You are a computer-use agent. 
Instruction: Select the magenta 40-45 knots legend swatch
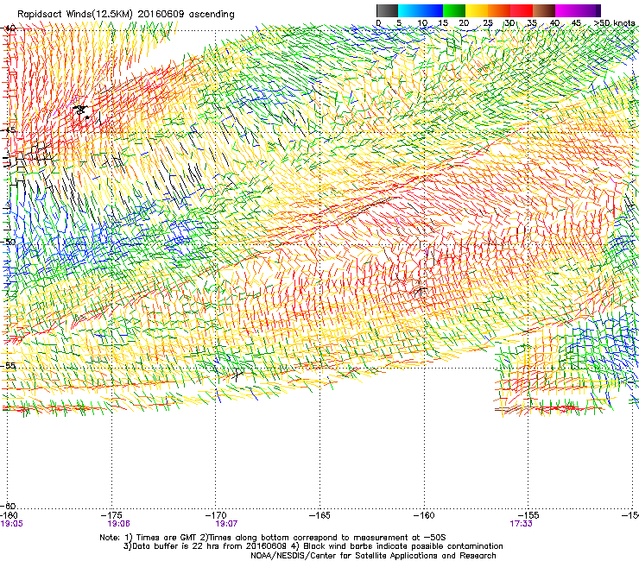(566, 10)
